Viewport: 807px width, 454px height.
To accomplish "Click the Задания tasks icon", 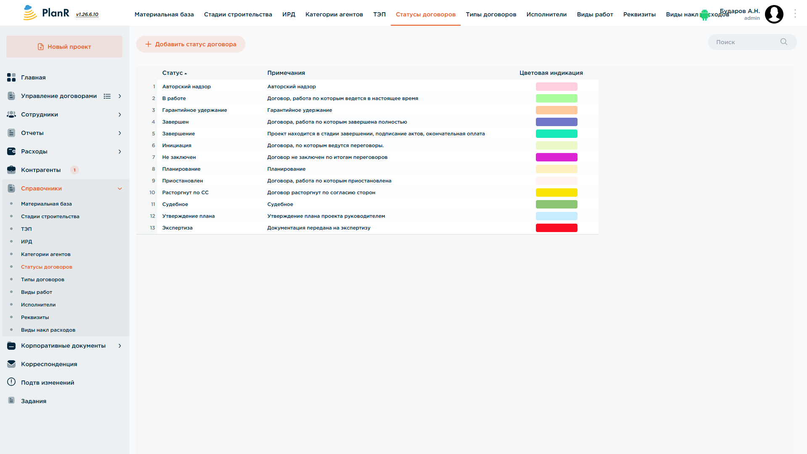I will (x=11, y=401).
